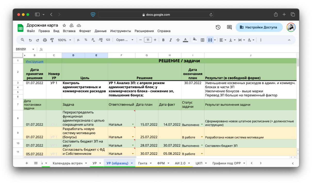Open the fill color picker
The width and height of the screenshot is (312, 184).
(x=195, y=40)
